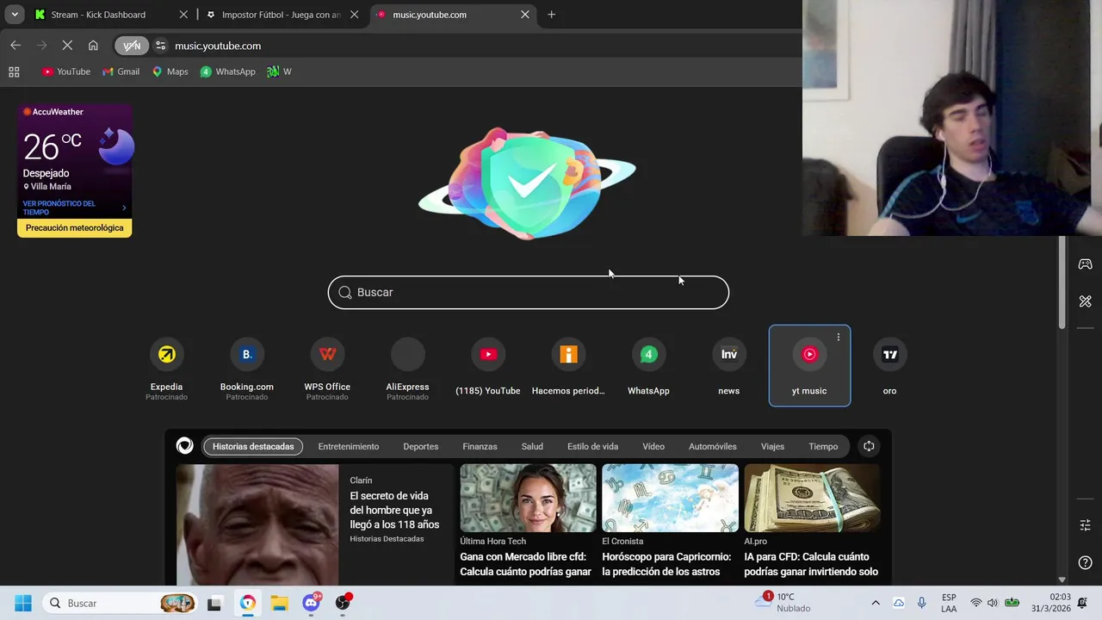
Task: Open 'IA para CFD' article
Action: tap(812, 522)
